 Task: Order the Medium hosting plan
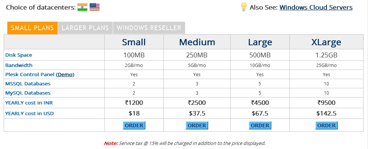(197, 125)
